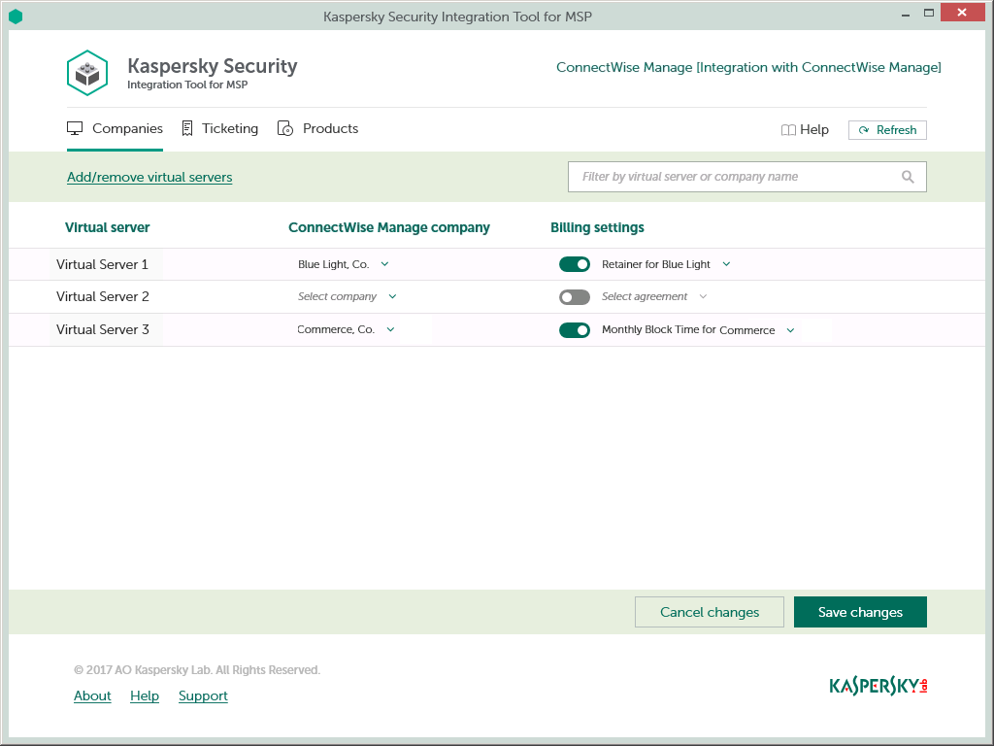Click the Kaspersky Security hexagon logo

pyautogui.click(x=87, y=73)
